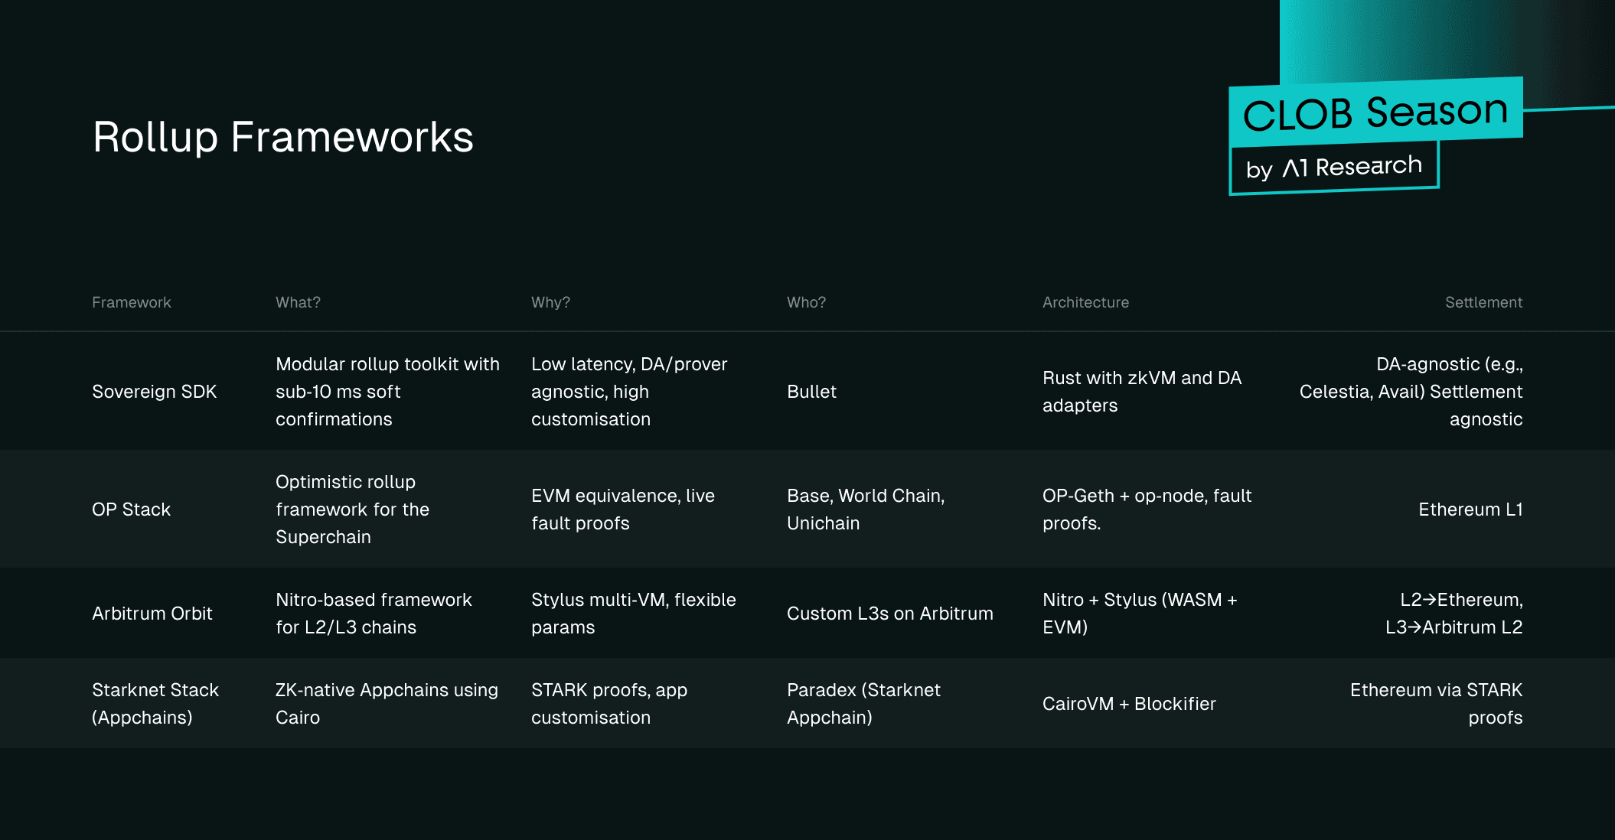Click the Ethereum L1 settlement cell
The image size is (1615, 840).
(1470, 510)
